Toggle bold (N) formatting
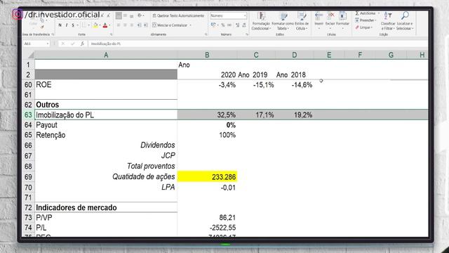 [60, 25]
